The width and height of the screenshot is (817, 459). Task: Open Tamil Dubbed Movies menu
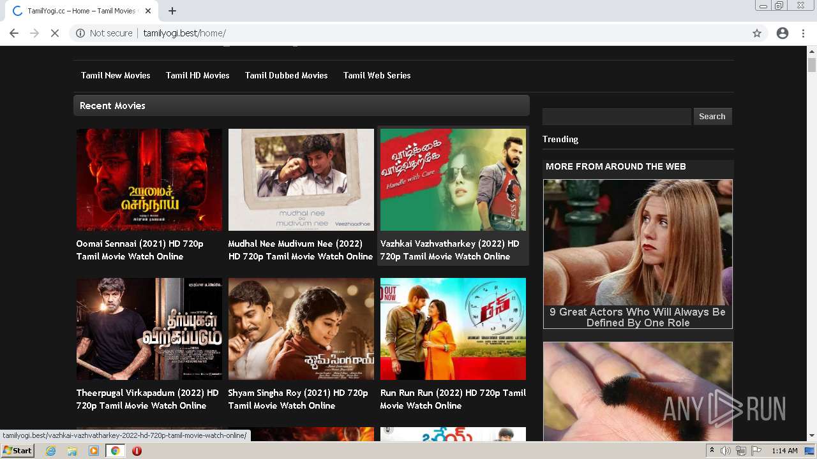[286, 75]
